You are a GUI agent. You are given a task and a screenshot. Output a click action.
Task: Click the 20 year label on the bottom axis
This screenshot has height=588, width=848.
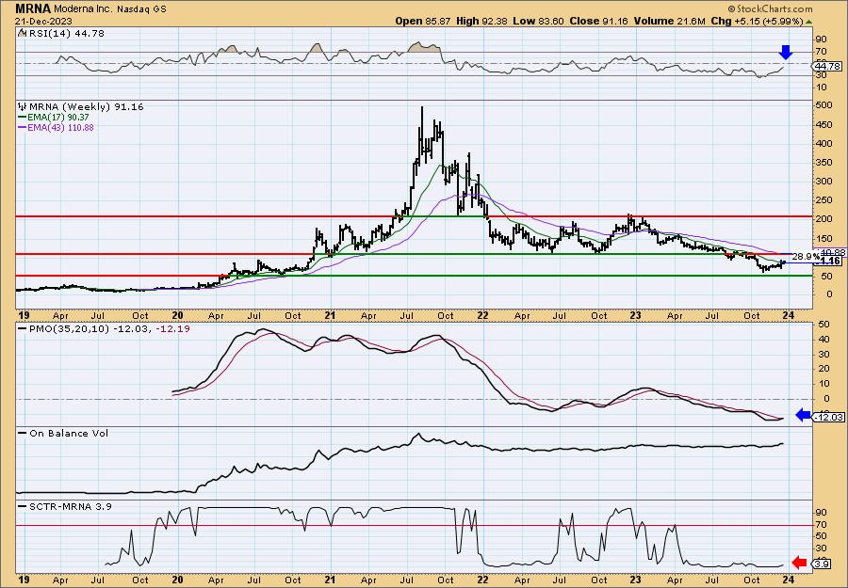pyautogui.click(x=177, y=580)
